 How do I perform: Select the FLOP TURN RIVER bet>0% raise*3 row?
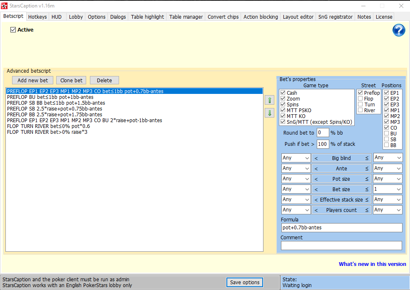134,132
